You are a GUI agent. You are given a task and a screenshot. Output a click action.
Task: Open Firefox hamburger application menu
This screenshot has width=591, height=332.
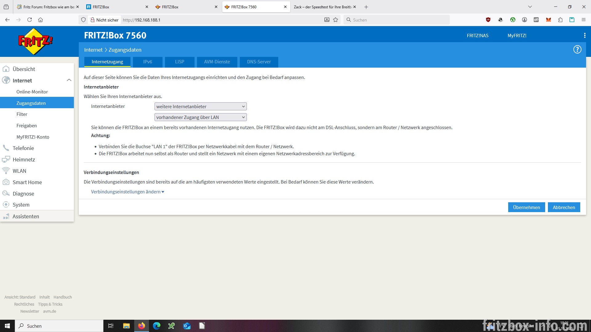coord(583,20)
